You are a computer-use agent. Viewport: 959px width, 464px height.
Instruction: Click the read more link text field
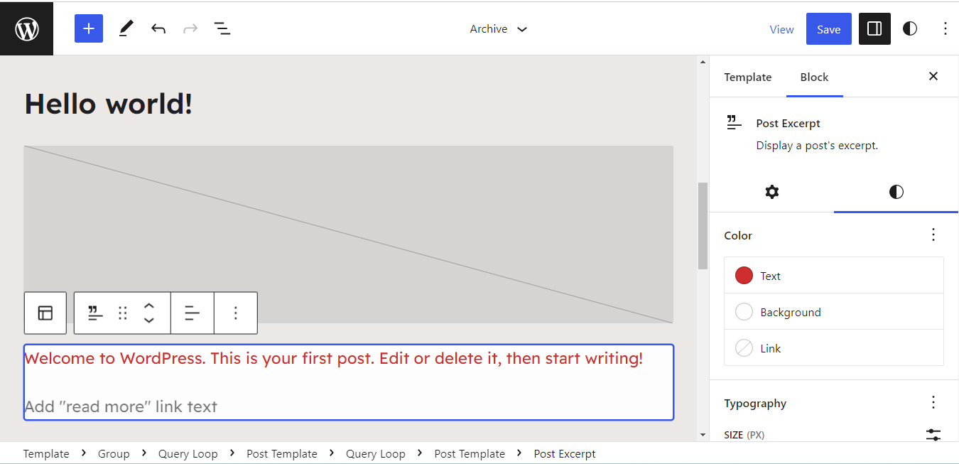pos(121,406)
